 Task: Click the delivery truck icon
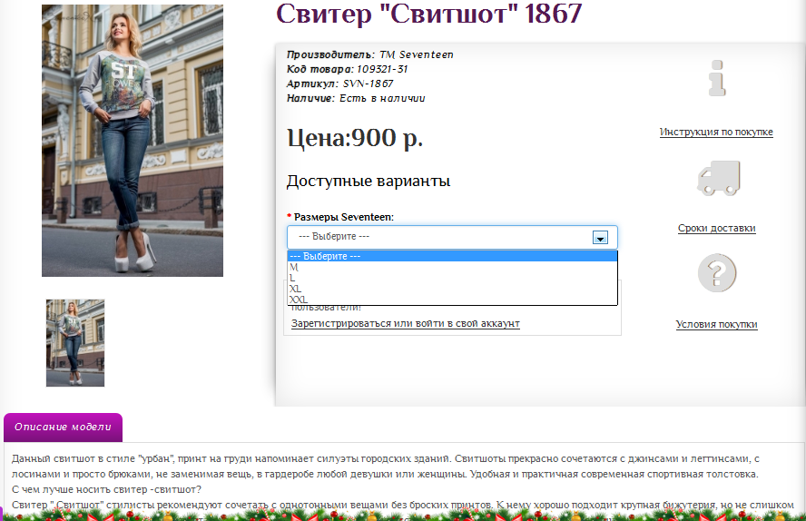tap(718, 178)
